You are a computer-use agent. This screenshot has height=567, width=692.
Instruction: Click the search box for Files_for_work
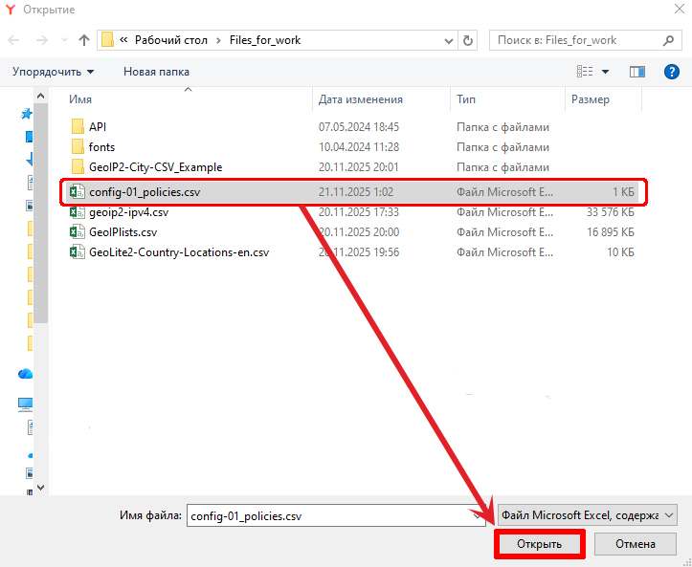pos(574,40)
